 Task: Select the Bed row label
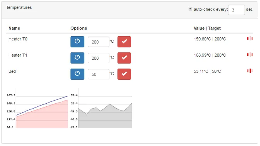(12, 71)
